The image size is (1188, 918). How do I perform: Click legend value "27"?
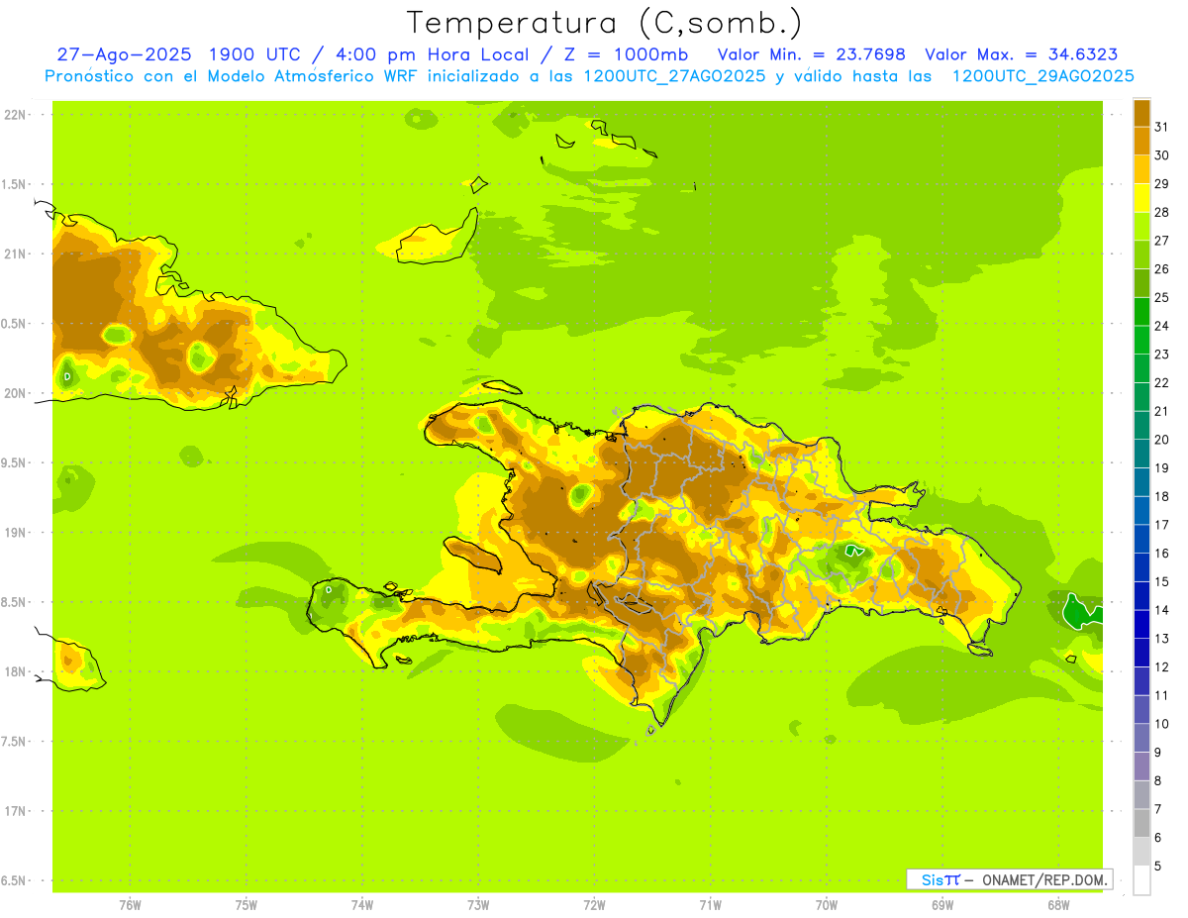coord(1162,241)
